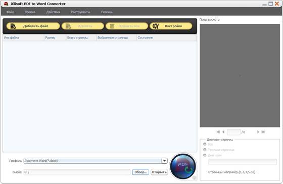Start conversion with round PDF button
The width and height of the screenshot is (283, 184).
click(x=183, y=166)
